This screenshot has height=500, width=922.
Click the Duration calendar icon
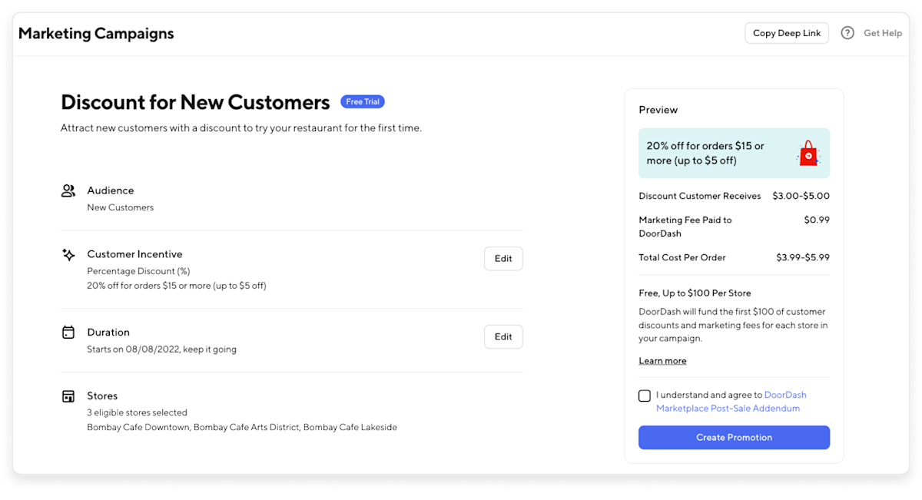pyautogui.click(x=68, y=332)
